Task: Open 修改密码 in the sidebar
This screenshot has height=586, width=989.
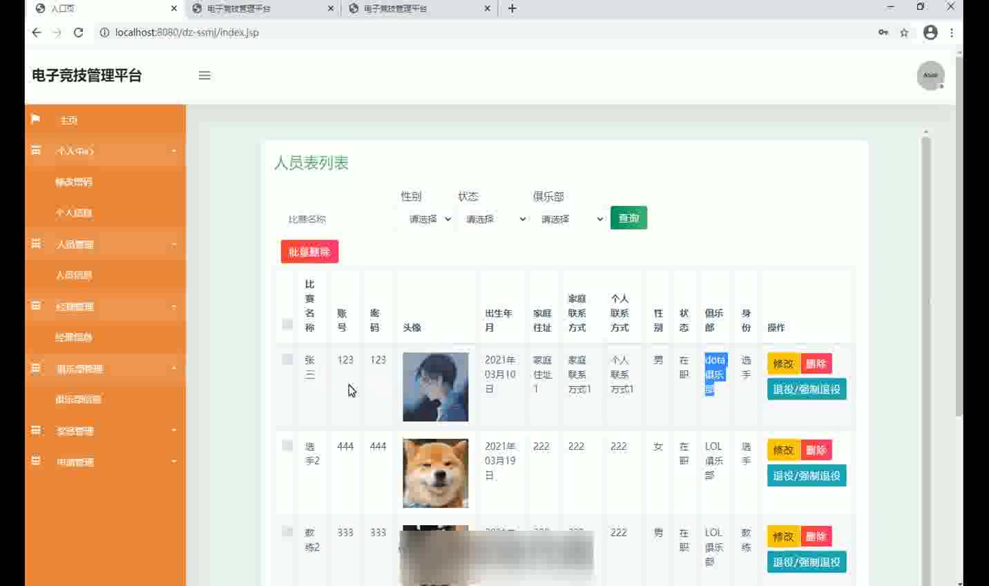Action: pos(74,182)
